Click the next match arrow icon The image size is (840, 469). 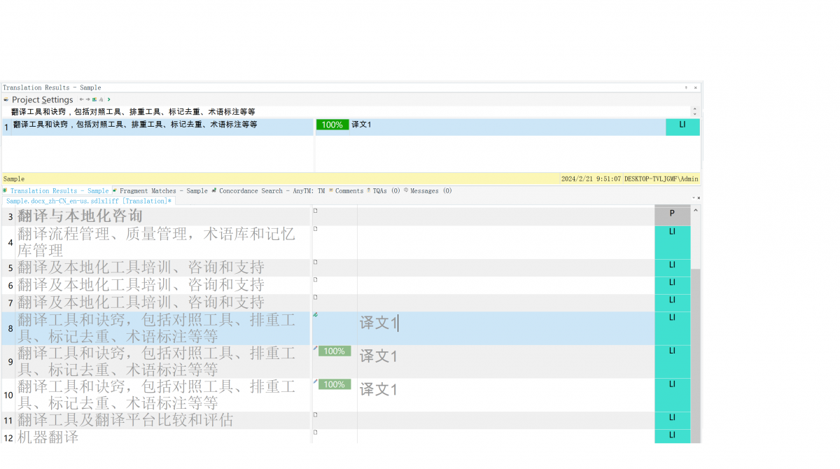(x=87, y=99)
